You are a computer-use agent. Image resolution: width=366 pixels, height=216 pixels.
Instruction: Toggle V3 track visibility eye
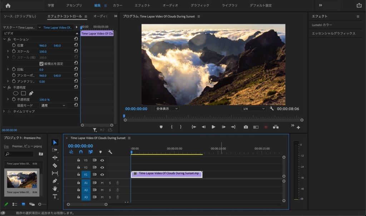[102, 160]
